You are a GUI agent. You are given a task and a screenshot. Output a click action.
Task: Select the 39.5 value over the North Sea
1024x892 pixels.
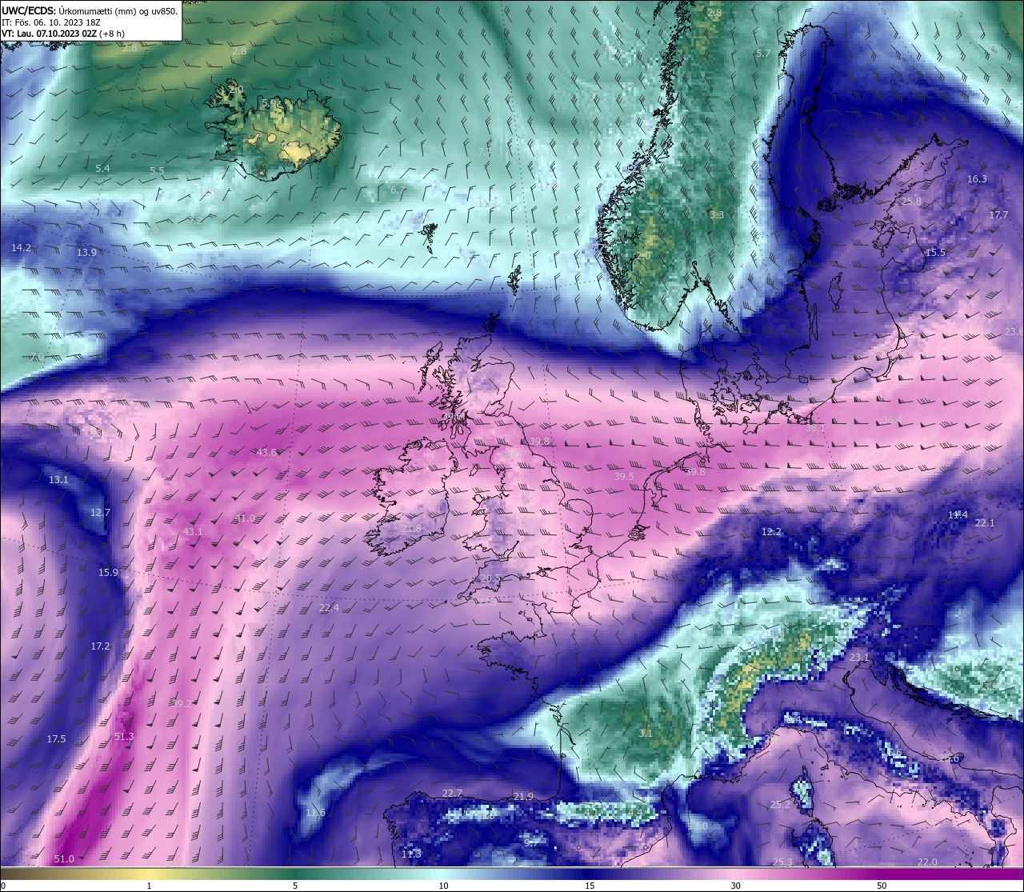(624, 477)
